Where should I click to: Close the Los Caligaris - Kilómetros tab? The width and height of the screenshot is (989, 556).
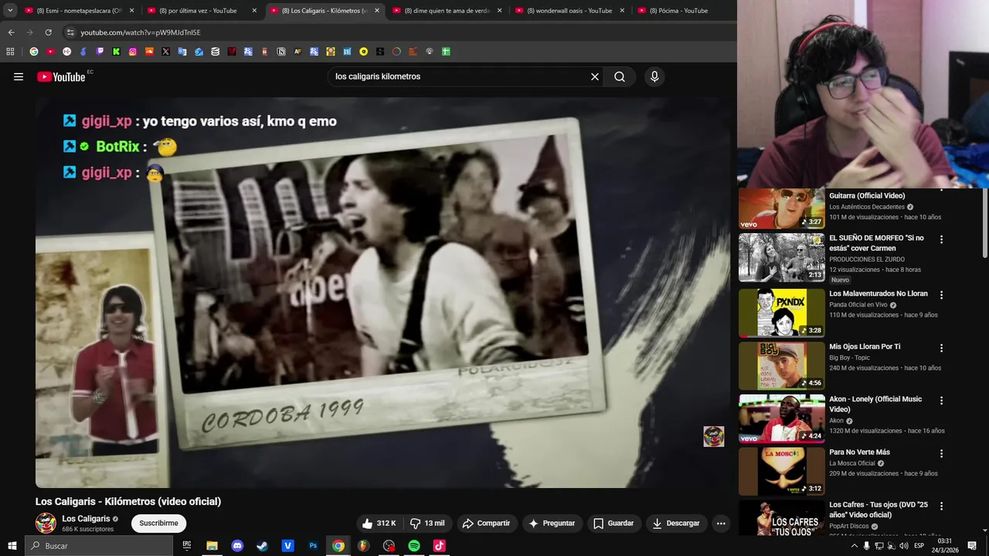[x=377, y=11]
